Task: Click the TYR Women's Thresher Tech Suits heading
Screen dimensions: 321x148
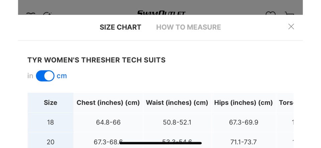Action: pyautogui.click(x=96, y=60)
